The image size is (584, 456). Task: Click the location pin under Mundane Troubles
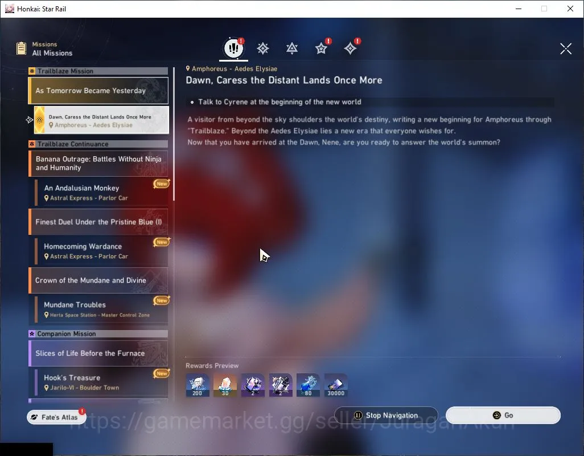[x=47, y=315]
